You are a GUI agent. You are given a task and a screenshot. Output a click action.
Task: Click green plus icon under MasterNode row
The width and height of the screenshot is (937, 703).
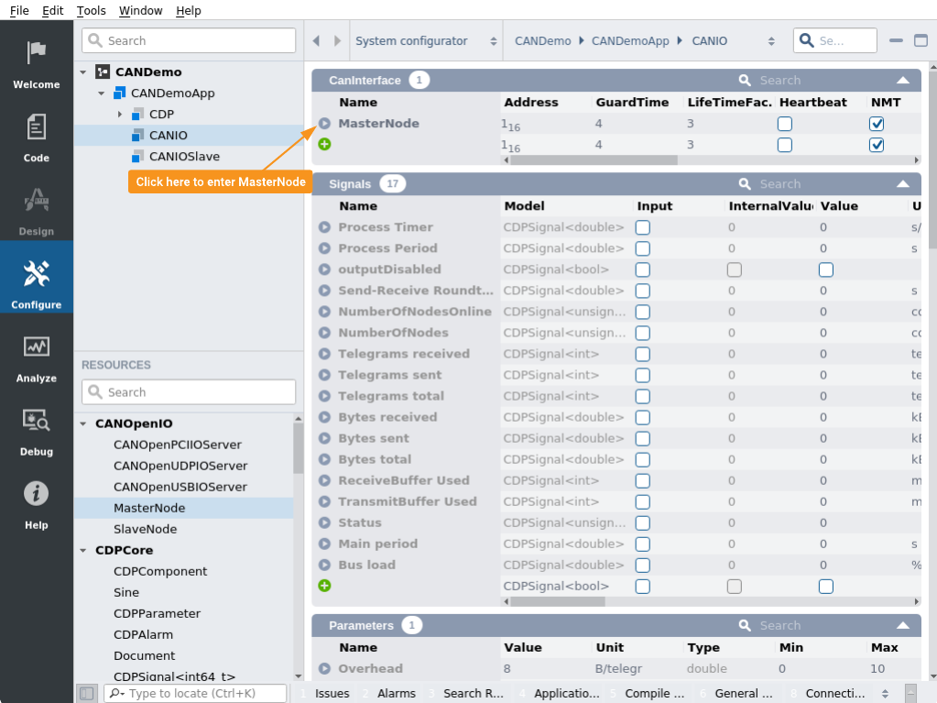click(324, 144)
